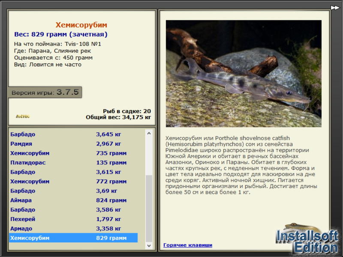Click the Где: Парана, Слияние рек line

[x=52, y=51]
